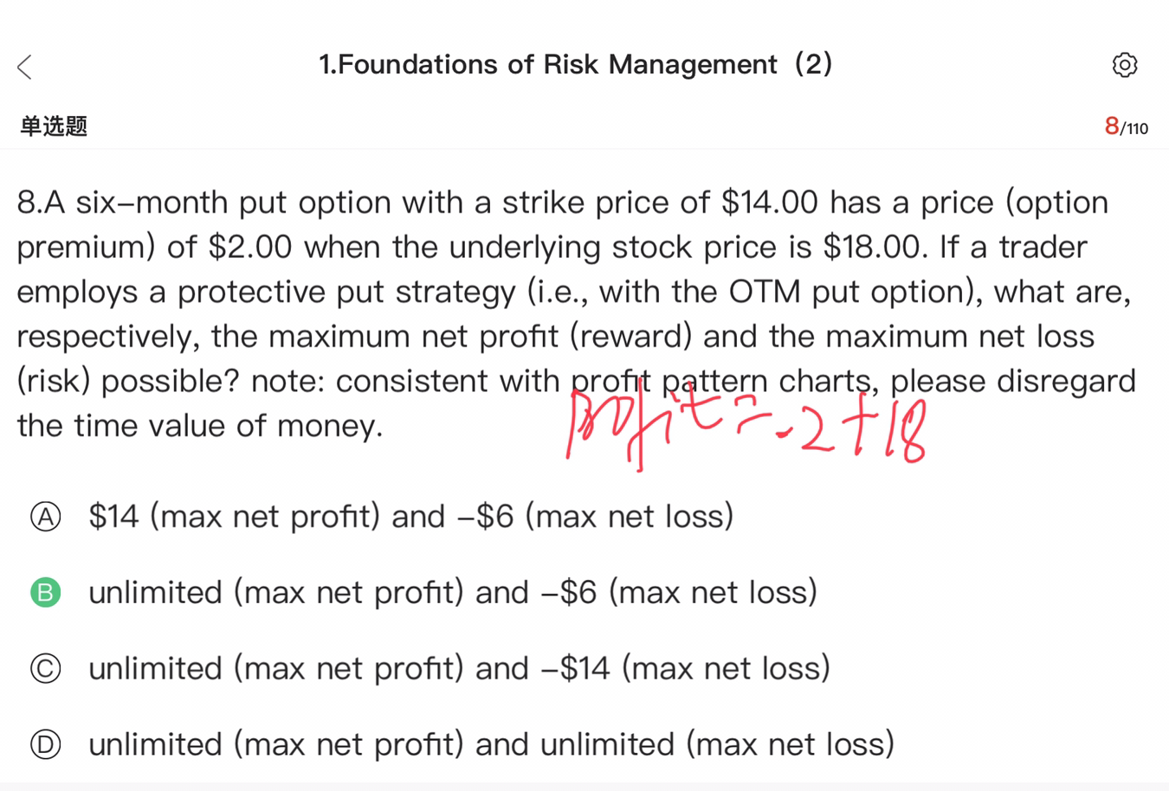Tap the red handwritten annotation
This screenshot has width=1169, height=791.
[745, 428]
